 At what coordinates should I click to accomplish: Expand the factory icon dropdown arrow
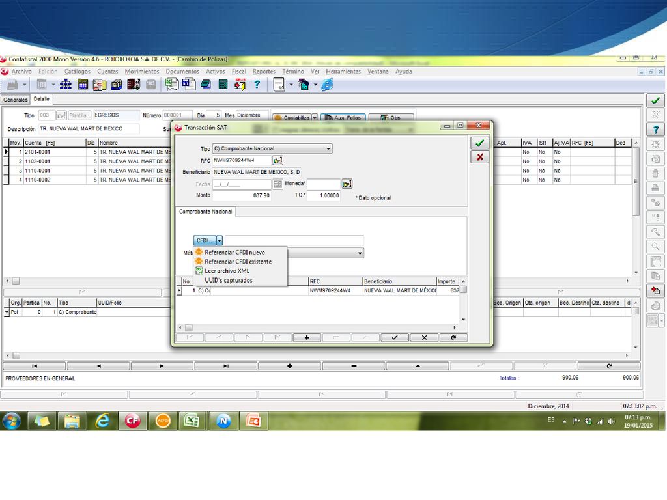pos(24,85)
